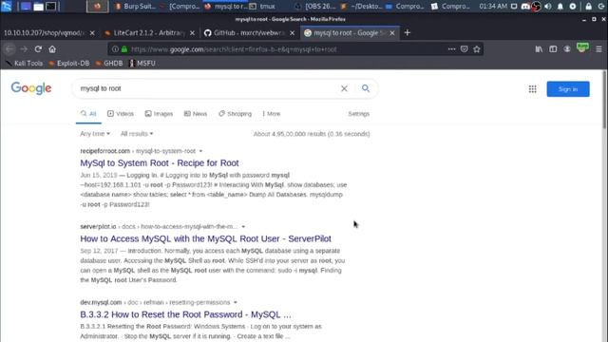This screenshot has width=608, height=342.
Task: Open the Firefox Library icon
Action: click(539, 49)
